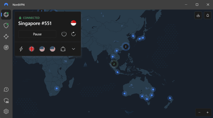
Task: Click the blue cluster marker labeled 2 near Taiwan
Action: (126, 46)
